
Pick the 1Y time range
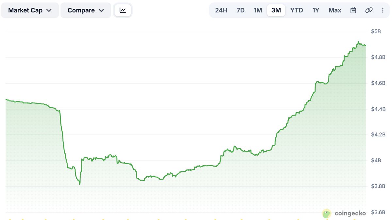coord(316,10)
